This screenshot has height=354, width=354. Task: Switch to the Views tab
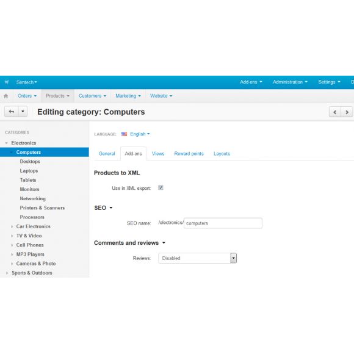point(158,154)
